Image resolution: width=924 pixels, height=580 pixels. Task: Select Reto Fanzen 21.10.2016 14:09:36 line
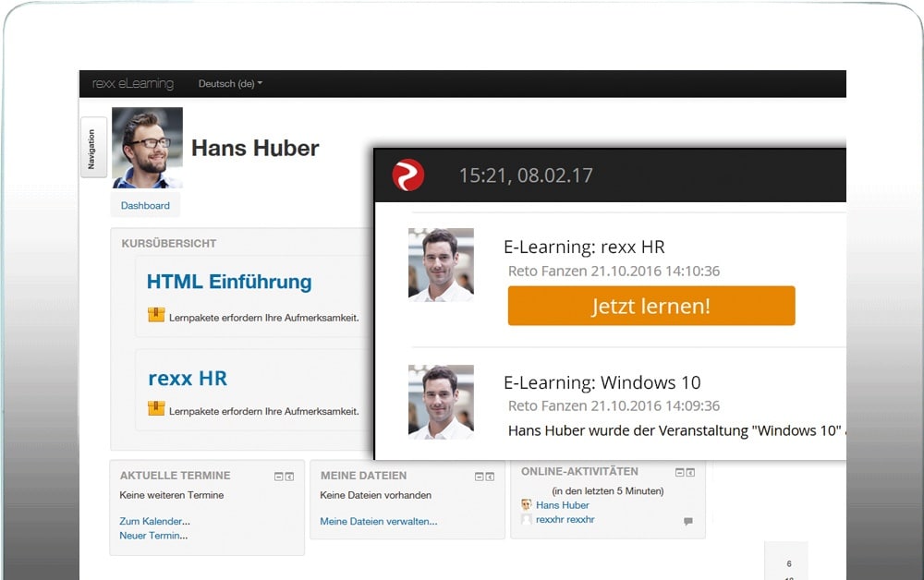click(x=614, y=405)
